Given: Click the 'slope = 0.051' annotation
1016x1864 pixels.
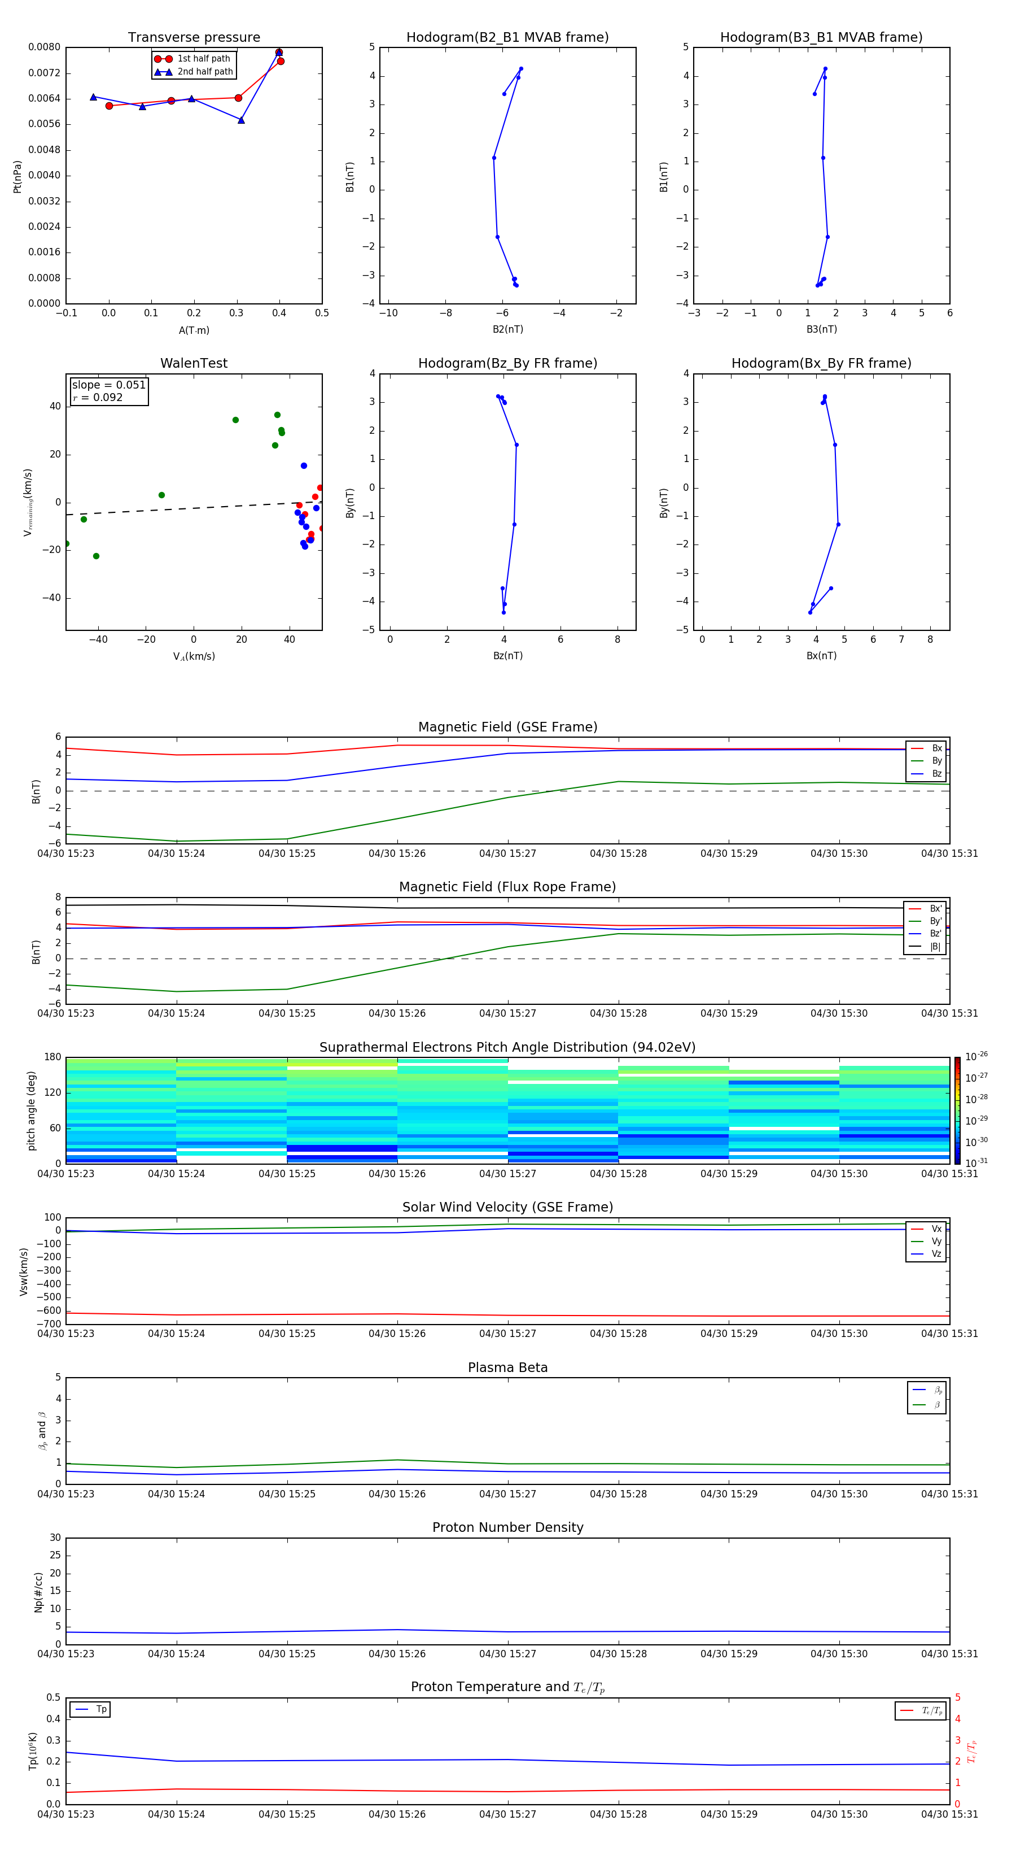Looking at the screenshot, I should (x=108, y=385).
